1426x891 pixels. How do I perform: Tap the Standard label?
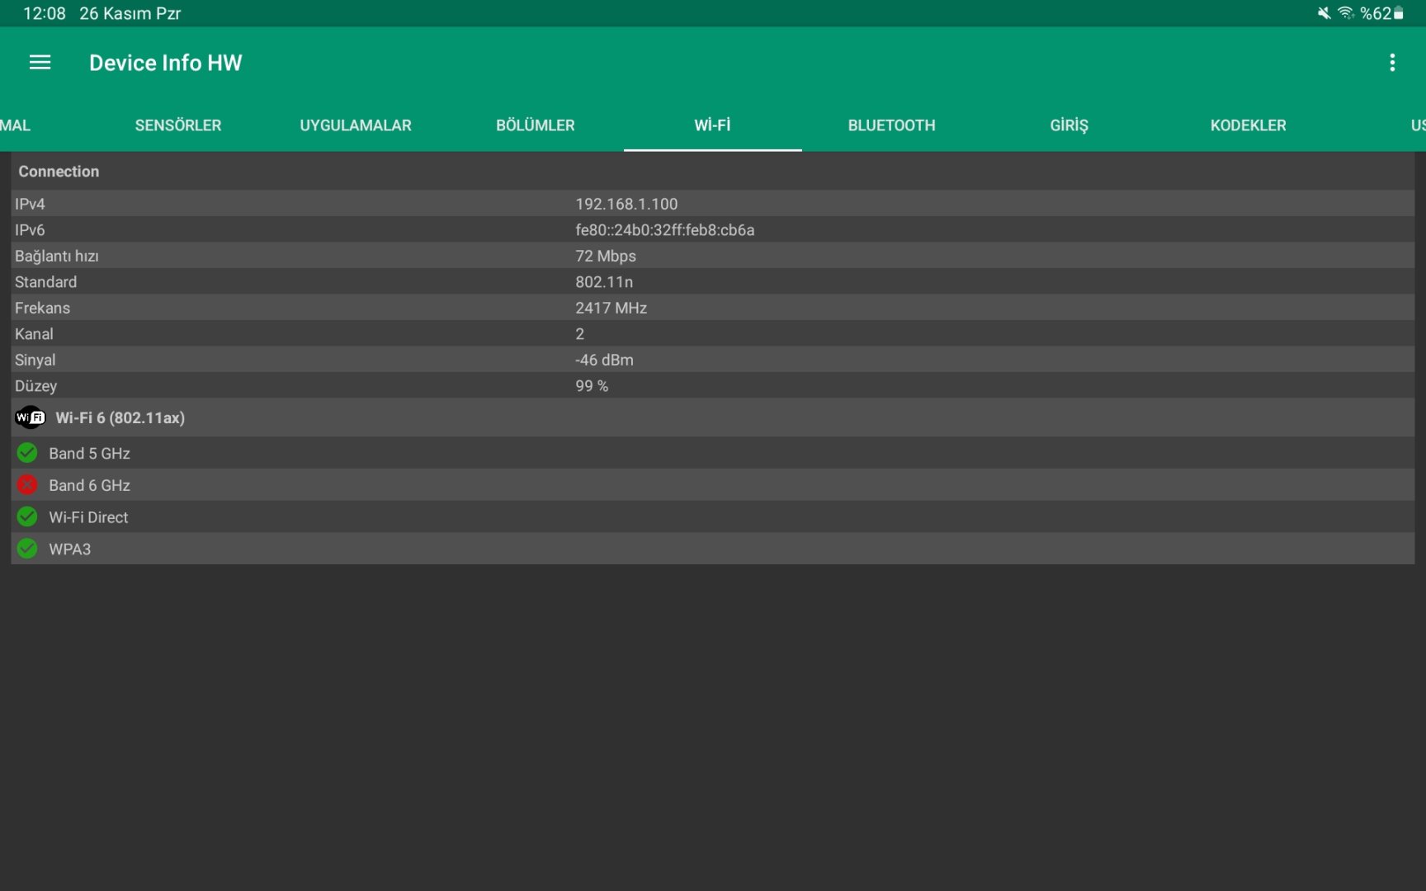45,282
